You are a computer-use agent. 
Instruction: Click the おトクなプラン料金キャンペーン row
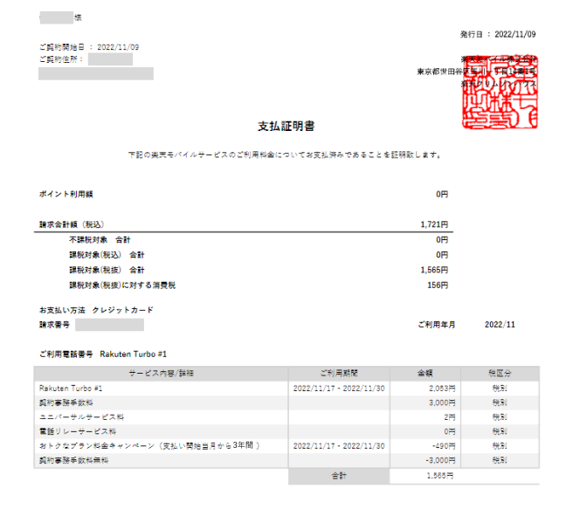pyautogui.click(x=150, y=445)
